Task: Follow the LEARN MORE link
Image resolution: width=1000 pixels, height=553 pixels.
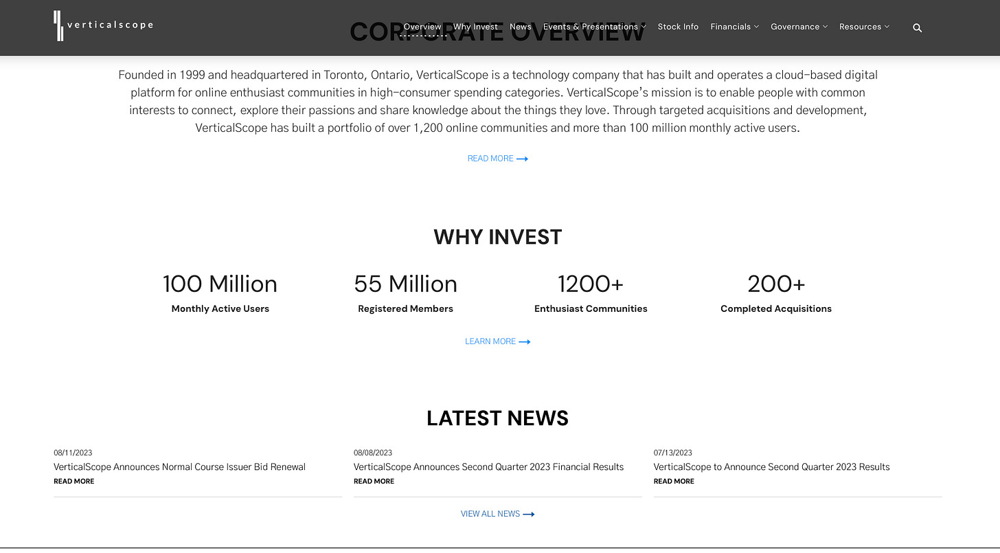Action: tap(490, 341)
